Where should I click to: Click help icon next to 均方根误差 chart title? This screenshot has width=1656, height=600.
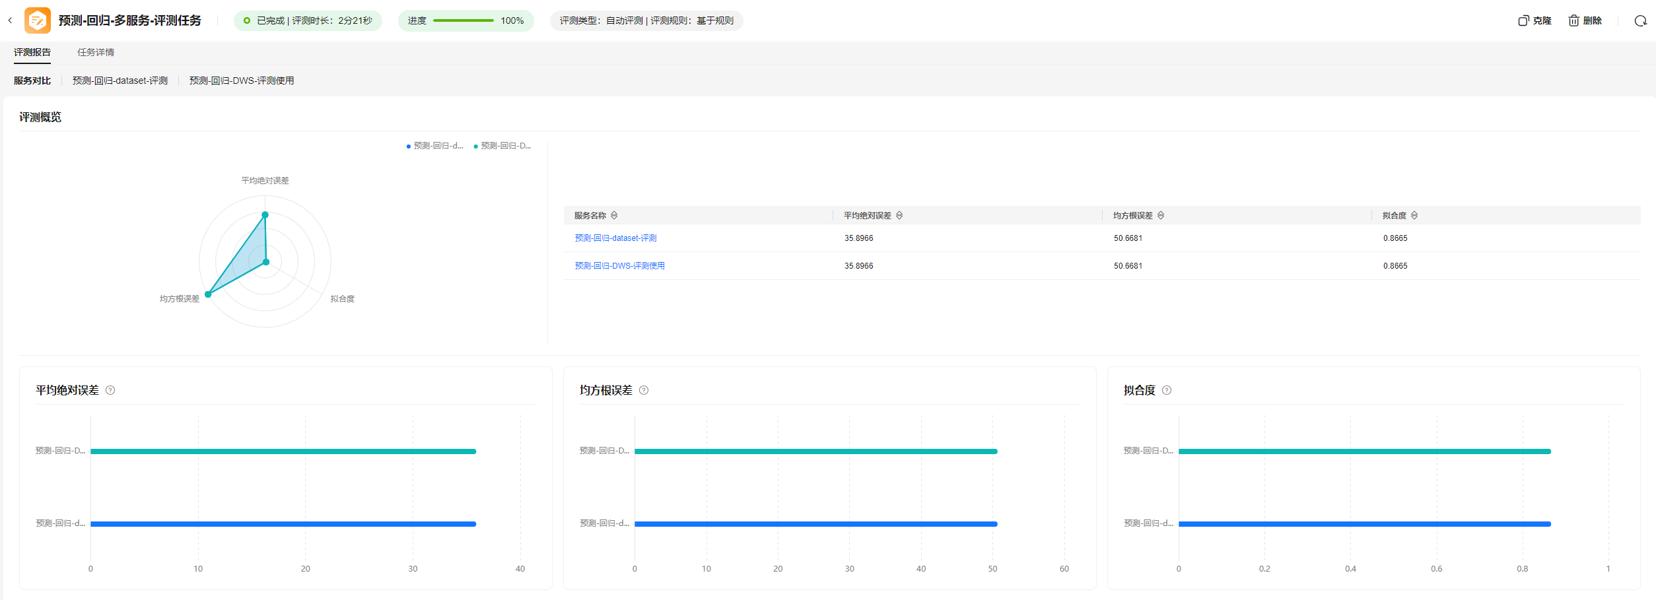click(x=644, y=390)
